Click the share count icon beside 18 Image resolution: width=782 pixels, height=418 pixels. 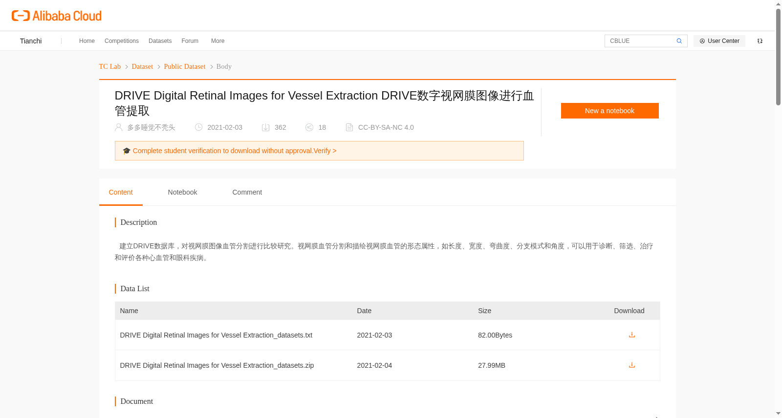coord(309,127)
